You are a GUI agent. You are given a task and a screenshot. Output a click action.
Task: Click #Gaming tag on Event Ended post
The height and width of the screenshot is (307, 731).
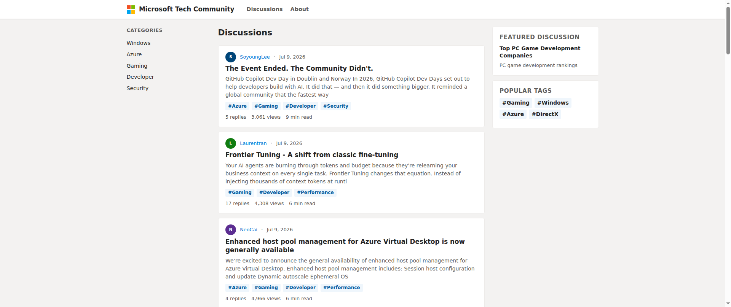tap(266, 106)
